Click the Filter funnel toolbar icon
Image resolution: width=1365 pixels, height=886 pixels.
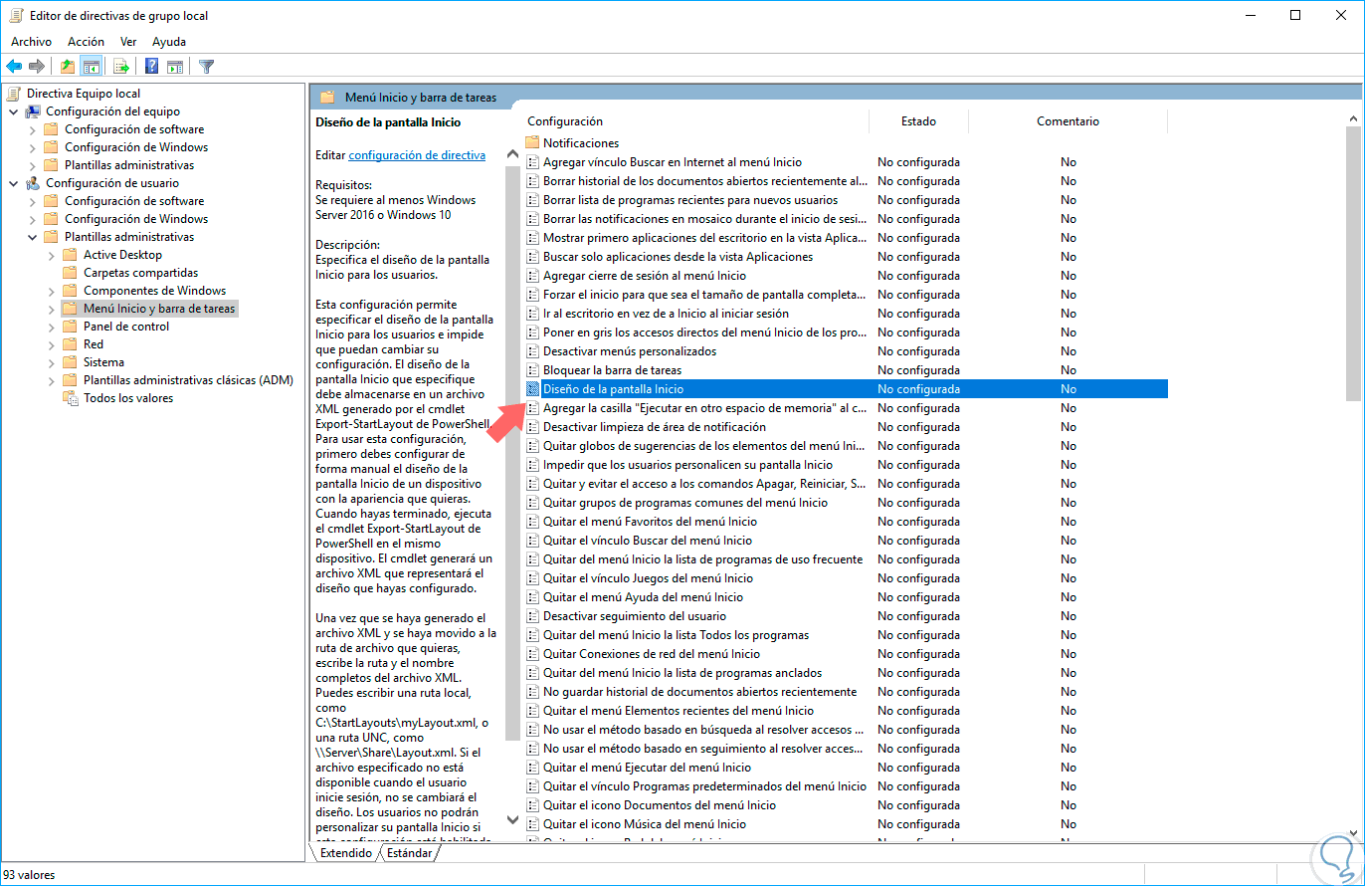pos(206,67)
